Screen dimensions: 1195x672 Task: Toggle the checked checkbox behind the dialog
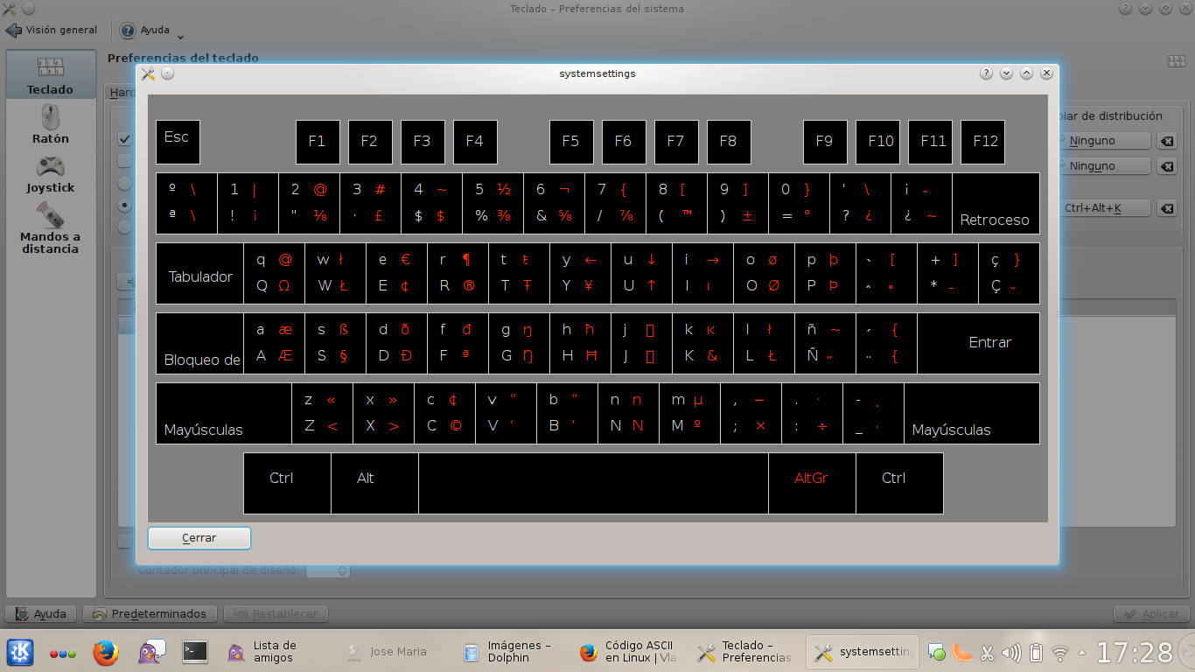point(125,139)
